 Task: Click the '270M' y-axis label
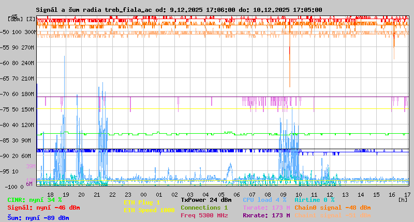pyautogui.click(x=28, y=47)
